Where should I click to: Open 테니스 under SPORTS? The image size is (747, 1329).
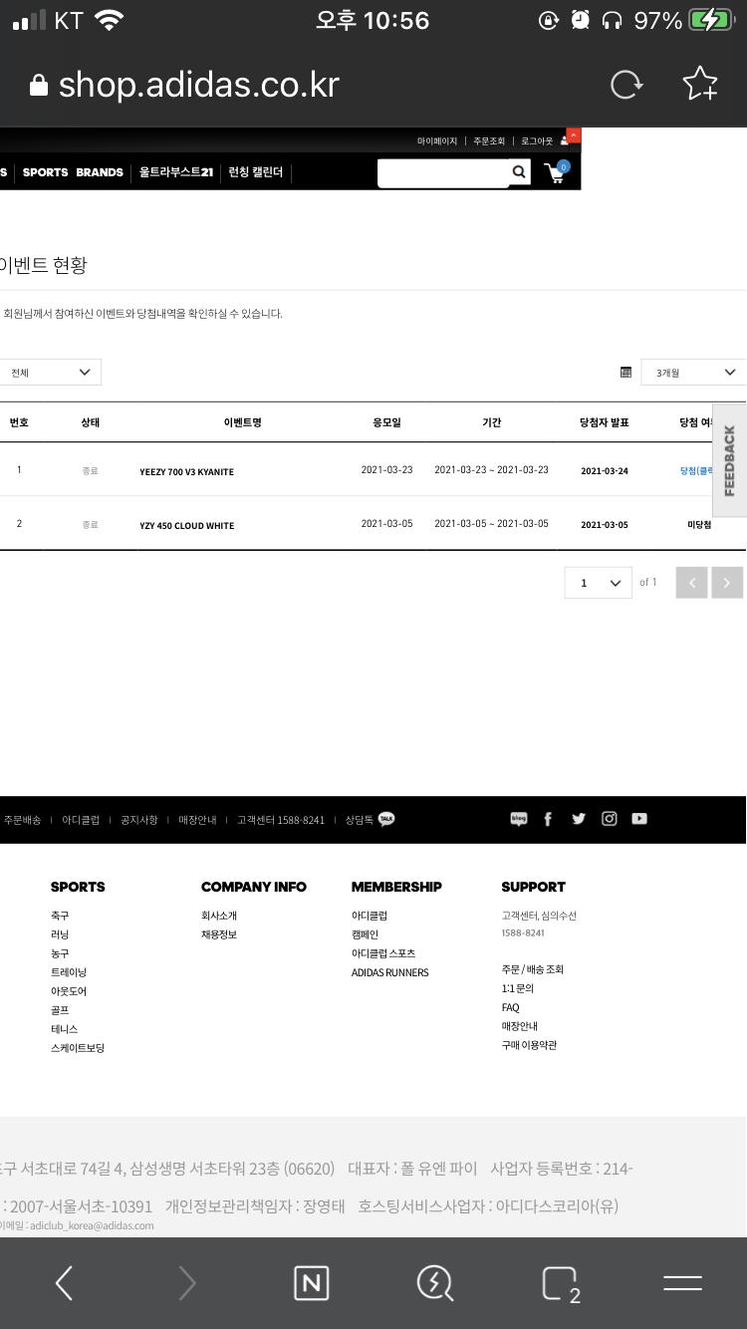pyautogui.click(x=64, y=1029)
